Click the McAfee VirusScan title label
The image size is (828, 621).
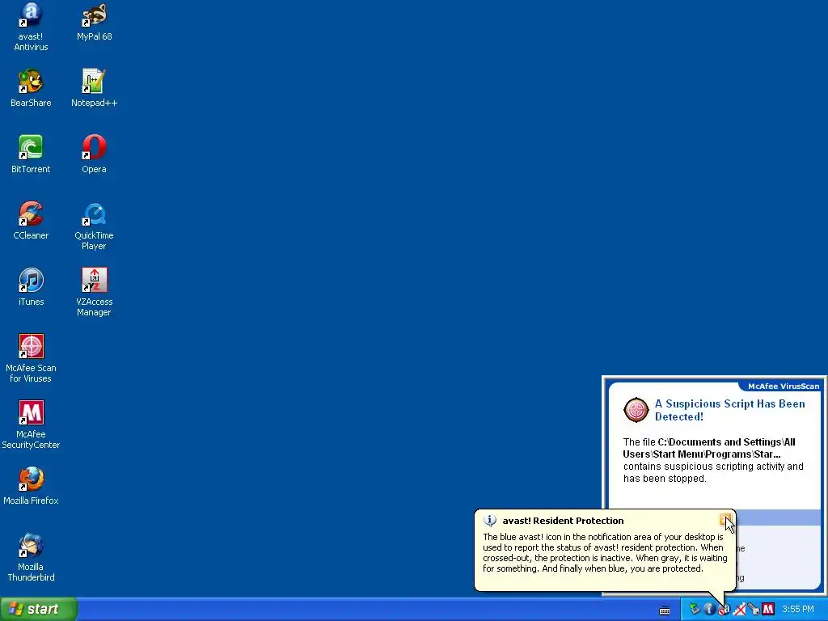pos(784,386)
